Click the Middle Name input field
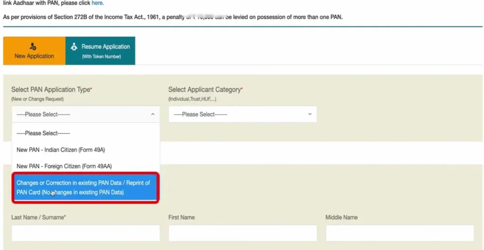The width and height of the screenshot is (484, 250). pos(399,233)
